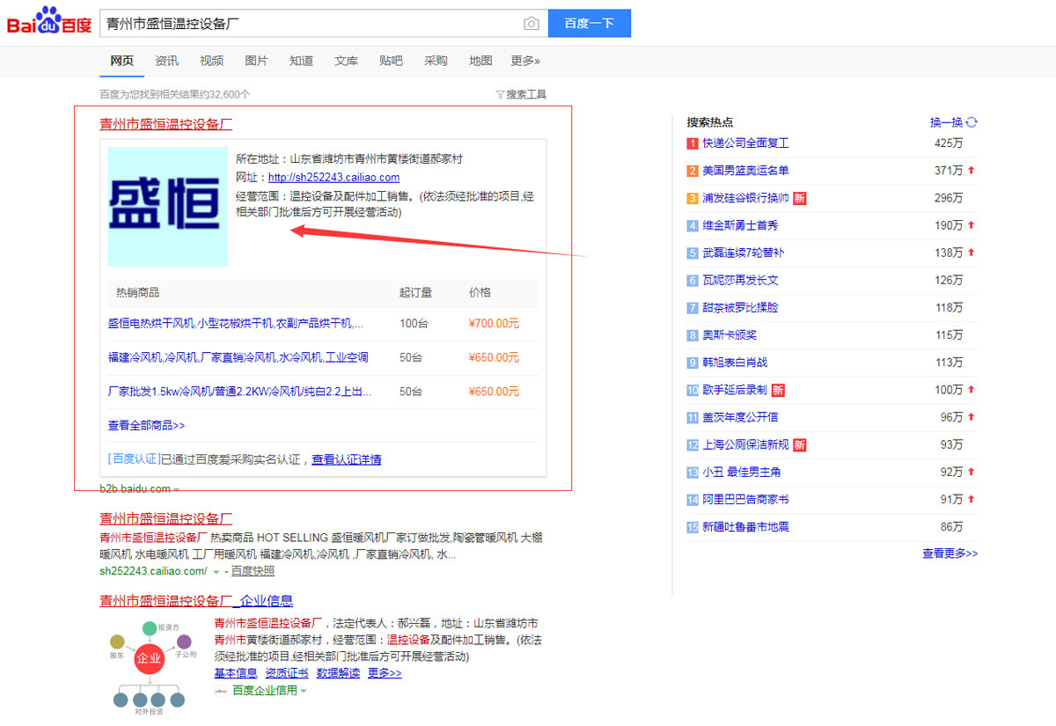Open hot search 快递公司全面复工
Image resolution: width=1056 pixels, height=726 pixels.
coord(745,143)
